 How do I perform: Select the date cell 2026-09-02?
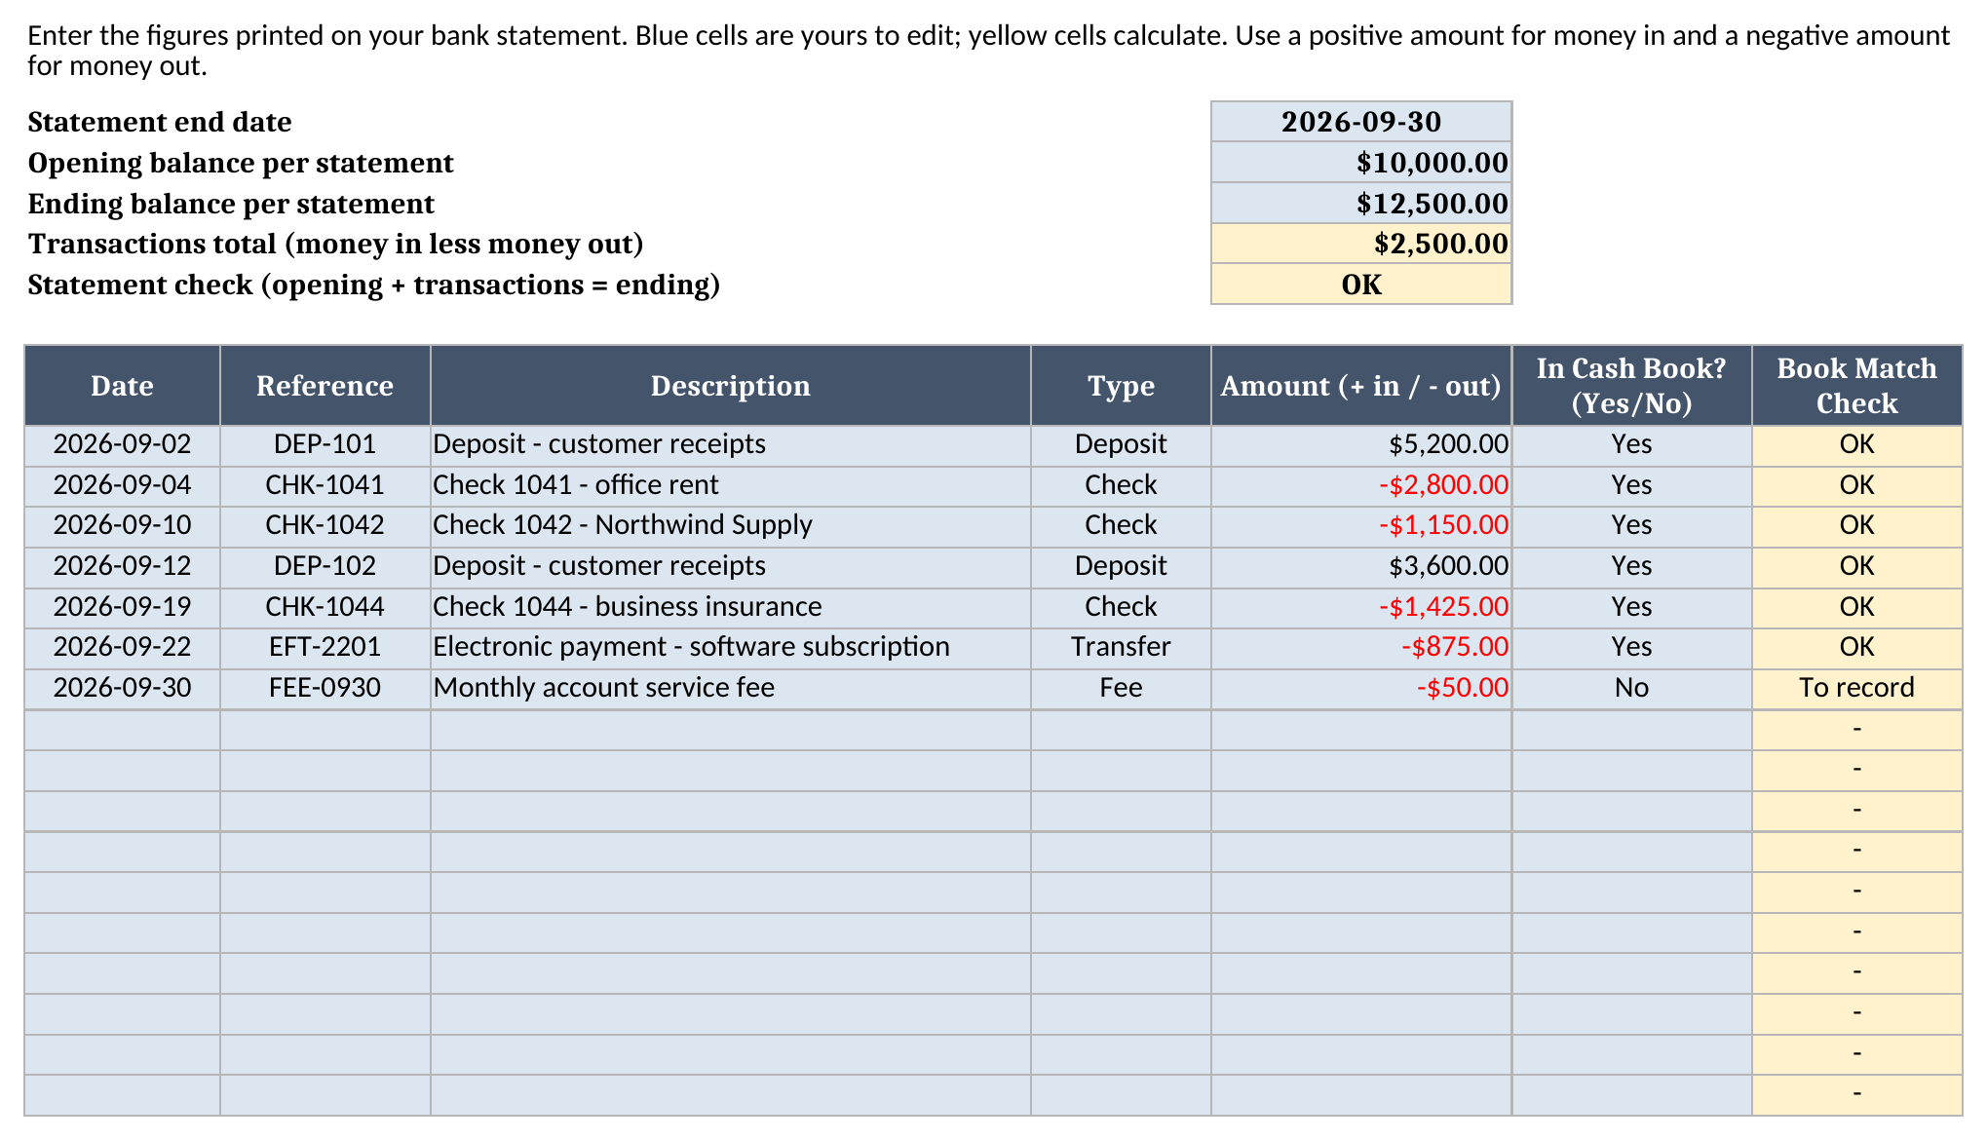pos(123,444)
